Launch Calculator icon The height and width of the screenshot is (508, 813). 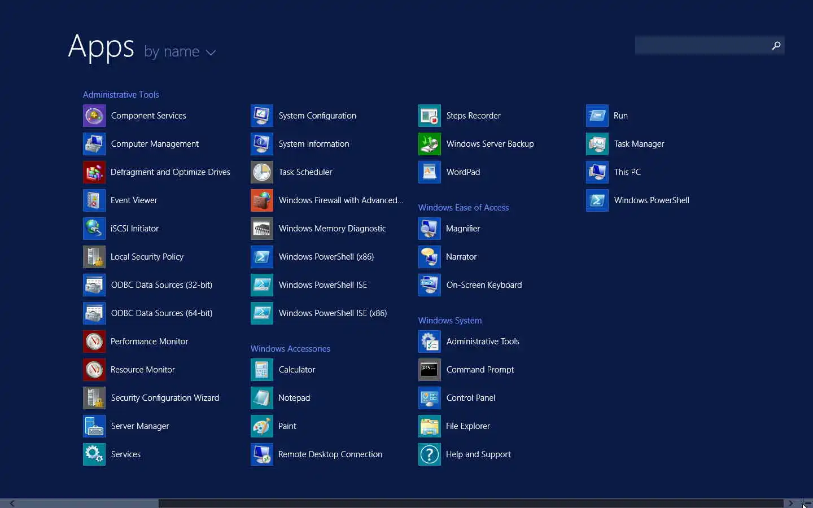tap(261, 370)
